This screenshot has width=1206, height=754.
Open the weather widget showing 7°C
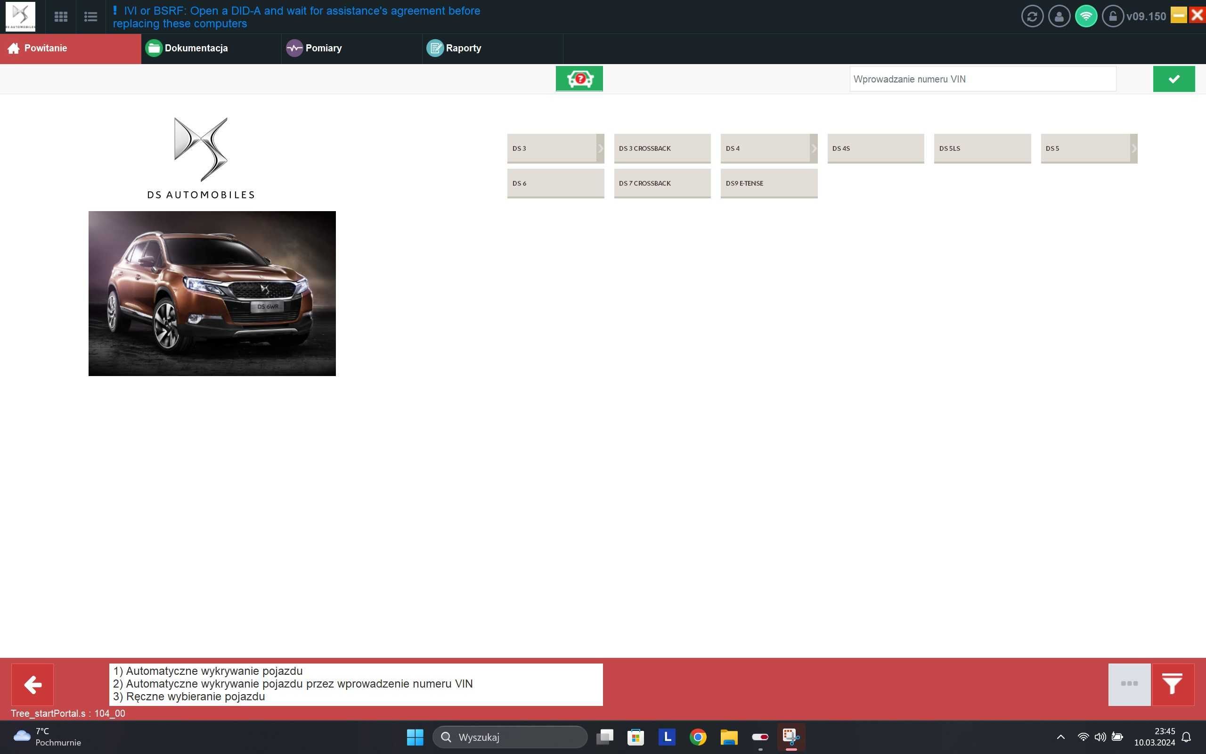click(47, 737)
